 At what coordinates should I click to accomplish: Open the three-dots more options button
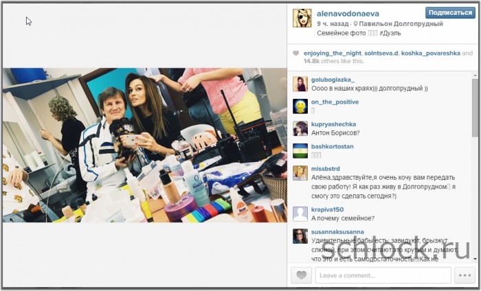tap(465, 275)
